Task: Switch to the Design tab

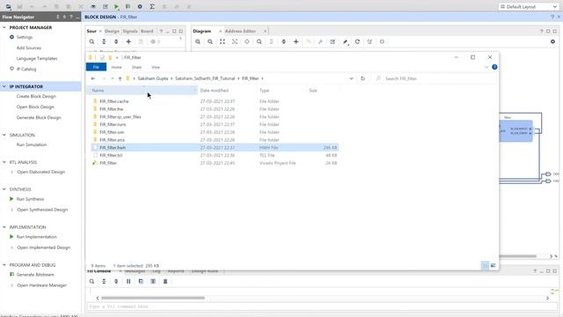Action: (x=112, y=32)
